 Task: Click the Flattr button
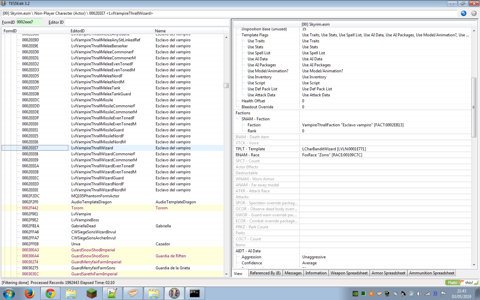452,283
